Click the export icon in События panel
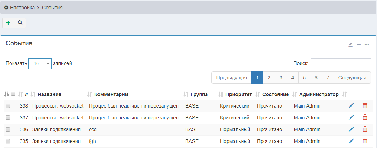Screen dimensions: 377x148 [350, 45]
